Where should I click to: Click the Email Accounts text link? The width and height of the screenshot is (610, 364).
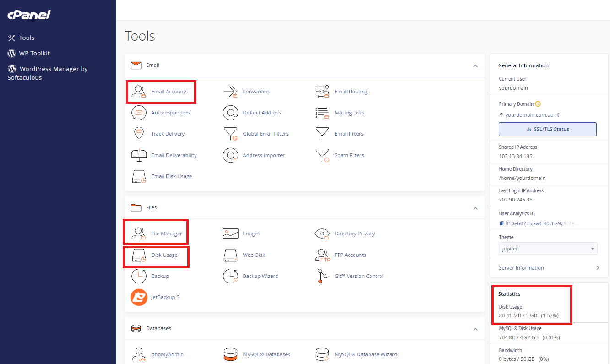click(169, 92)
